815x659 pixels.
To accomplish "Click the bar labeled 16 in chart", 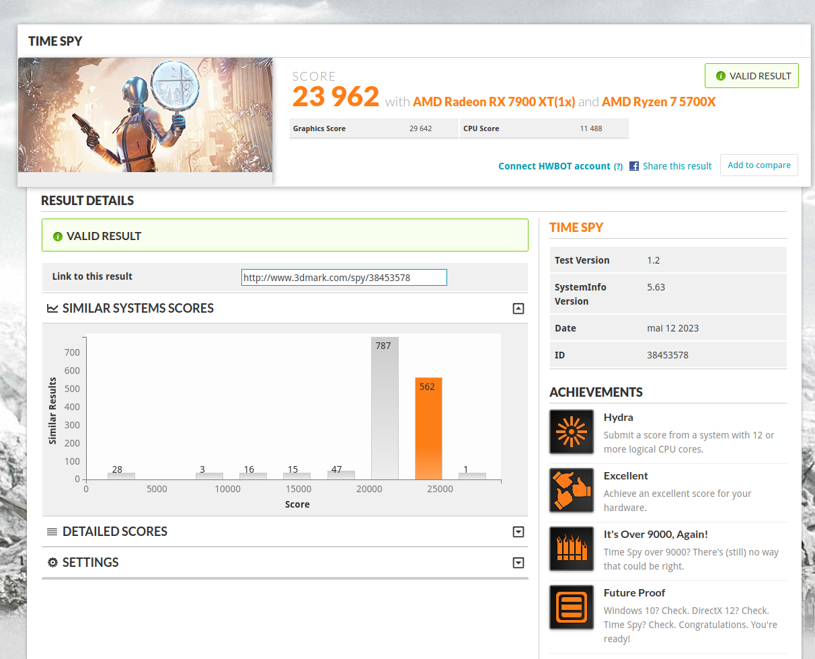I will [253, 476].
